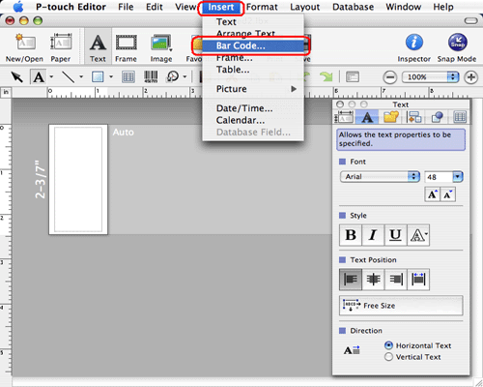The height and width of the screenshot is (387, 483).
Task: Select Vertical Text radio button
Action: (x=388, y=357)
